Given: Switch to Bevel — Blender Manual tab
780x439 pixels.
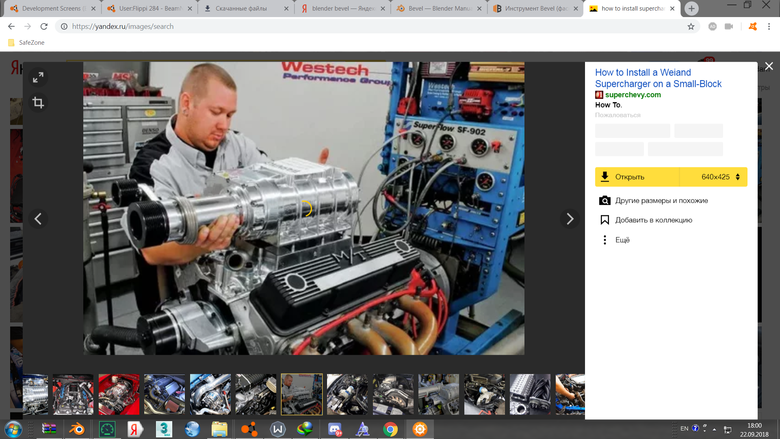Looking at the screenshot, I should pyautogui.click(x=439, y=9).
